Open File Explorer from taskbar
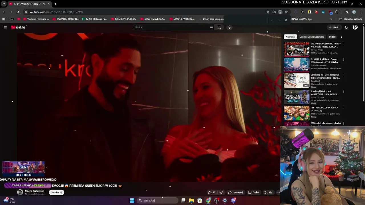The height and width of the screenshot is (205, 365). pyautogui.click(x=191, y=200)
